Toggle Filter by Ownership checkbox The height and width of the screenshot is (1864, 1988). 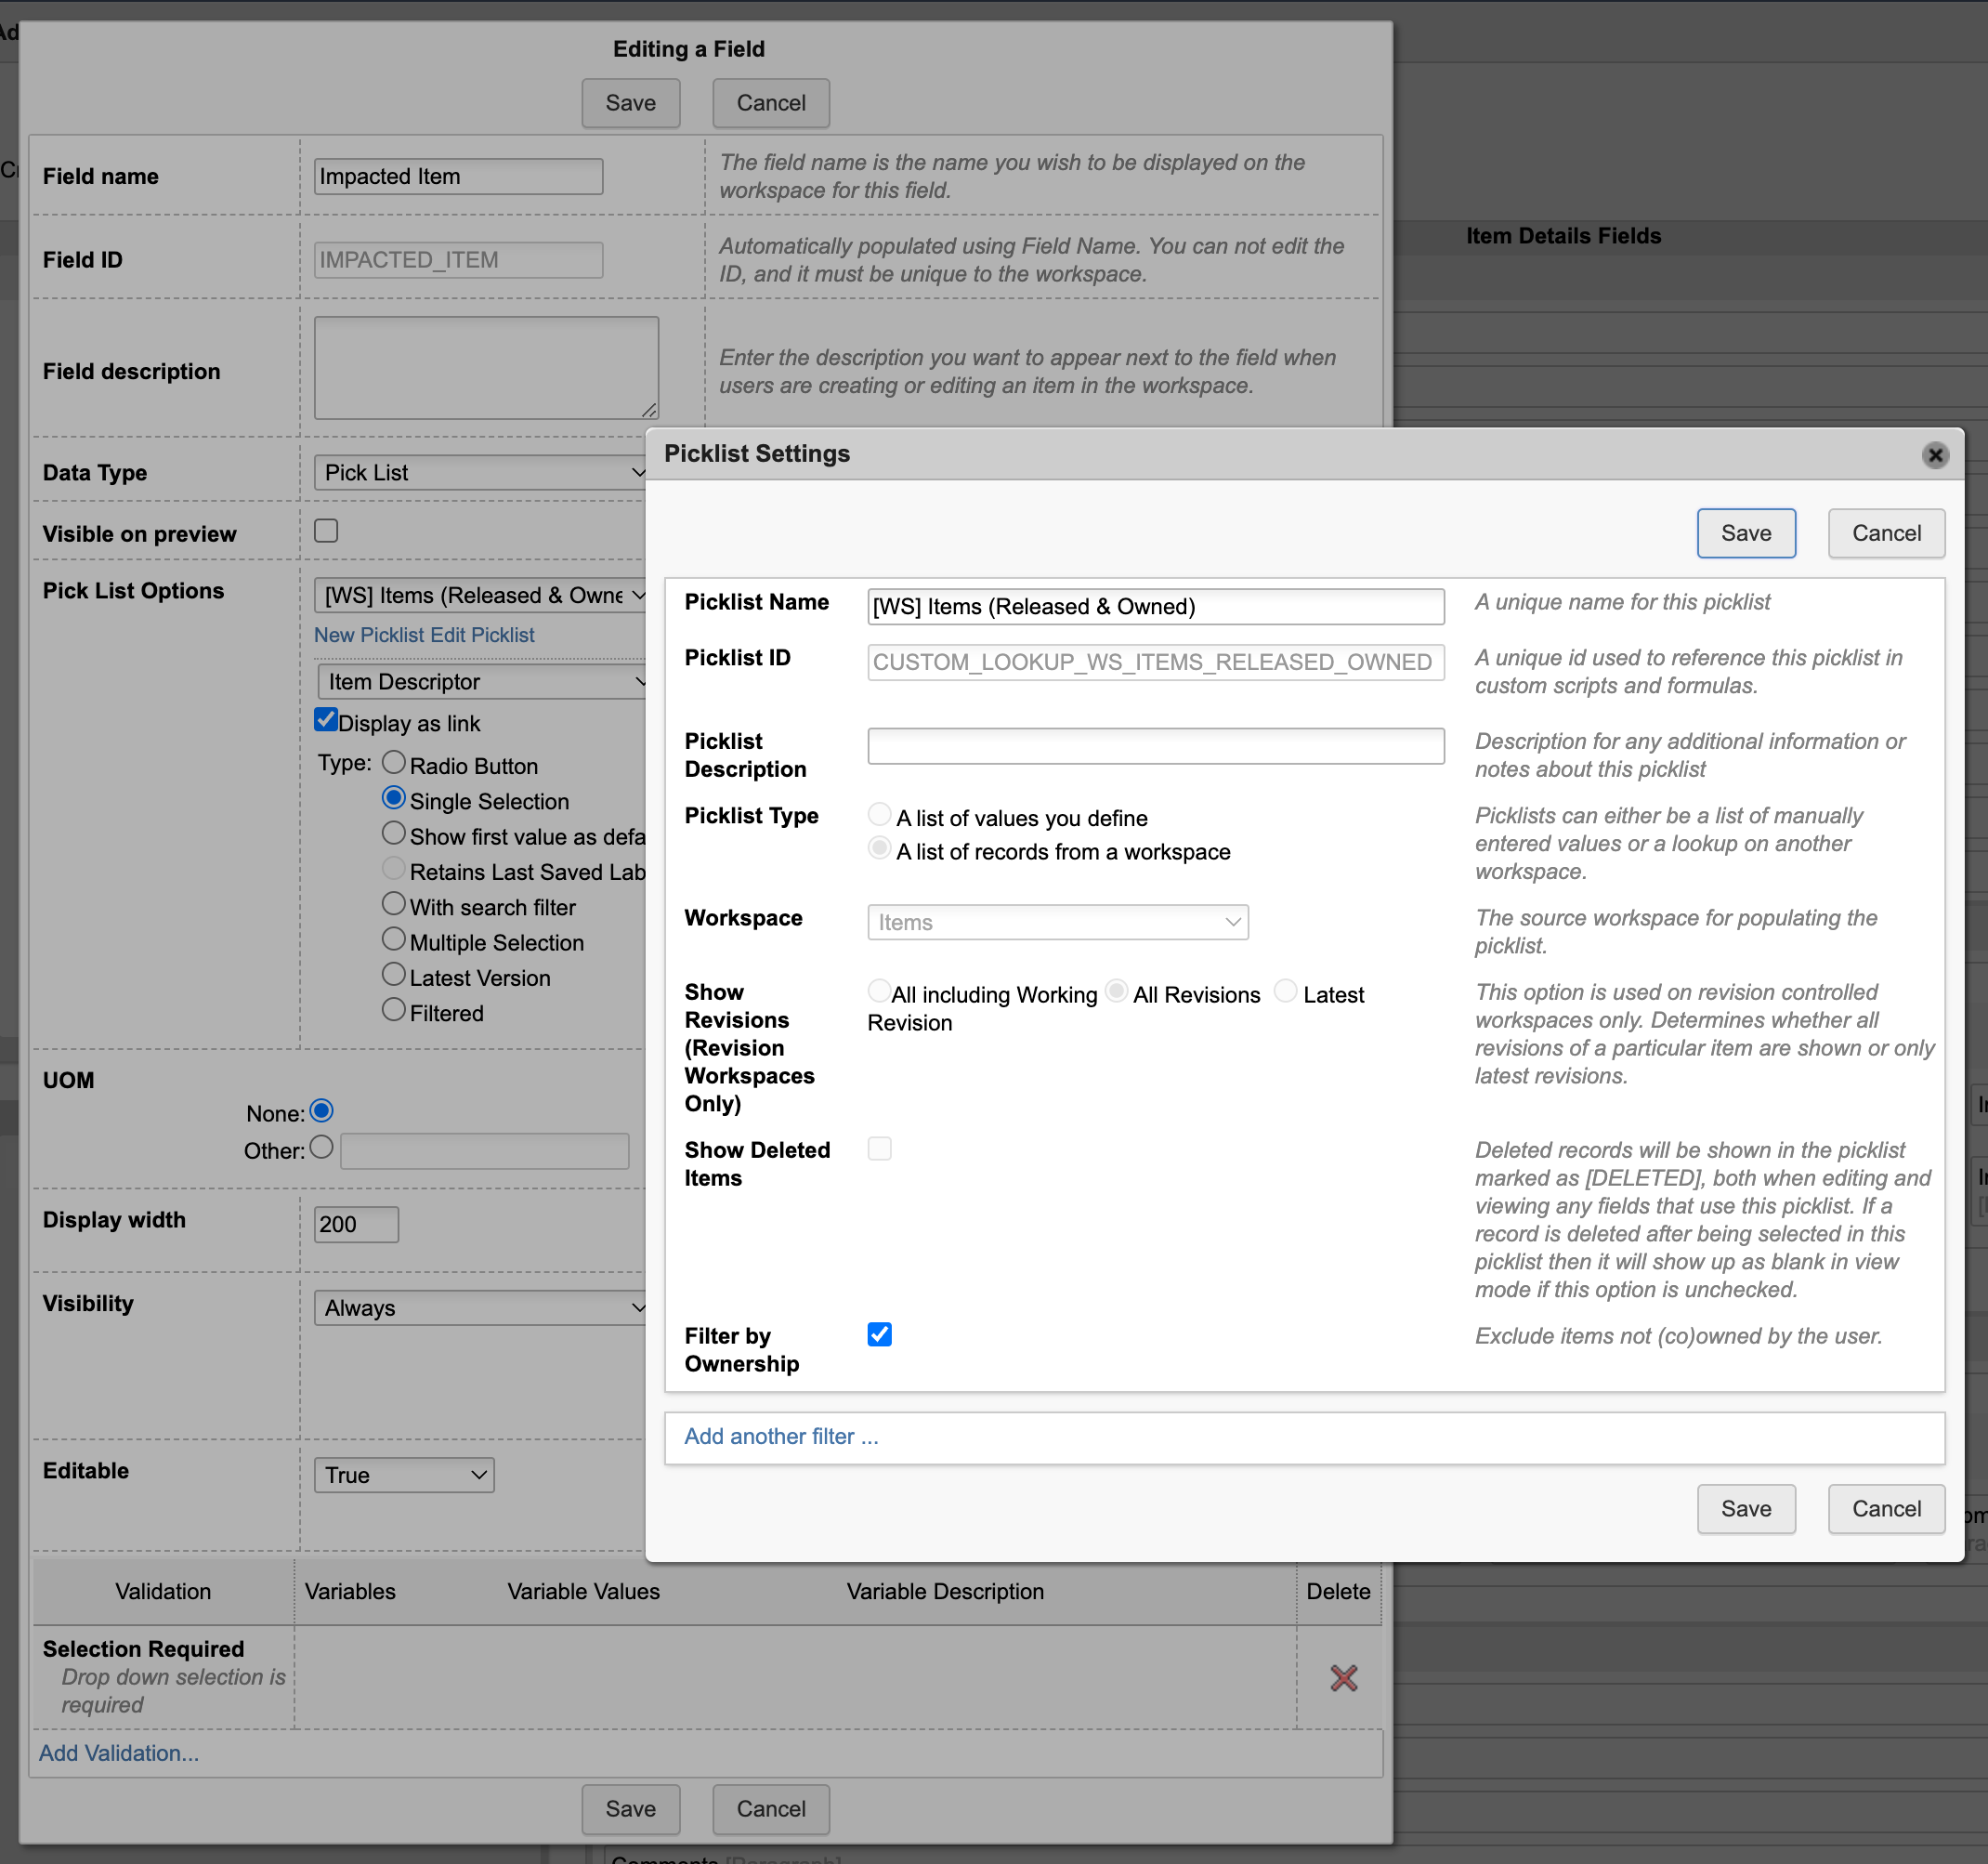pos(879,1335)
